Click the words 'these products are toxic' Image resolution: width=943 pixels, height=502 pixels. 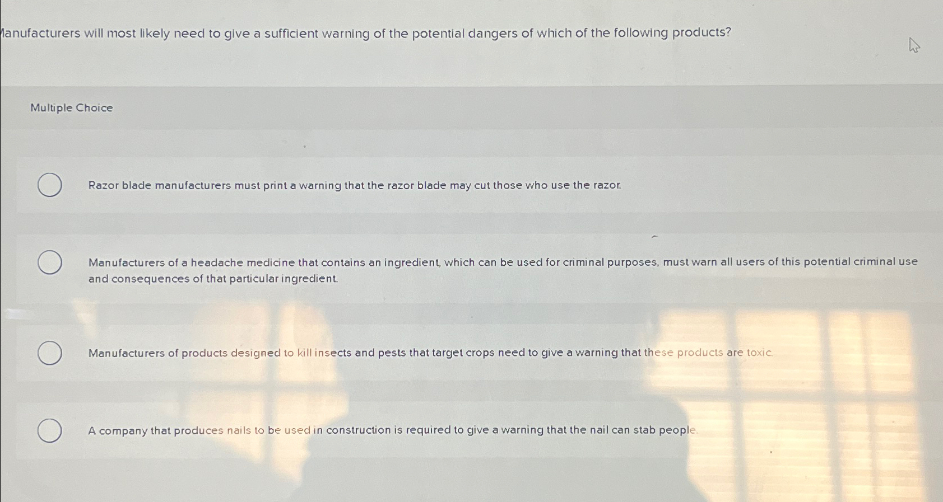click(x=709, y=353)
